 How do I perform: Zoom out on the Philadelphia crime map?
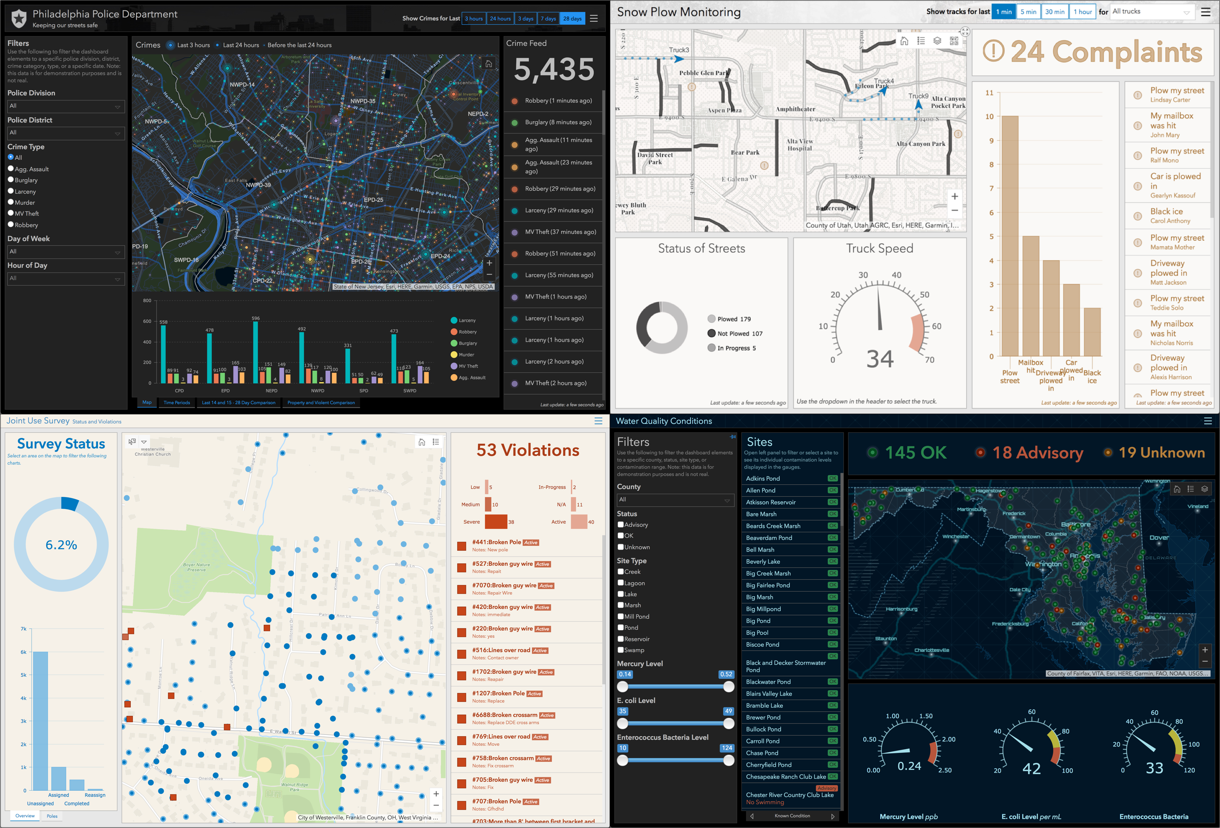point(489,275)
